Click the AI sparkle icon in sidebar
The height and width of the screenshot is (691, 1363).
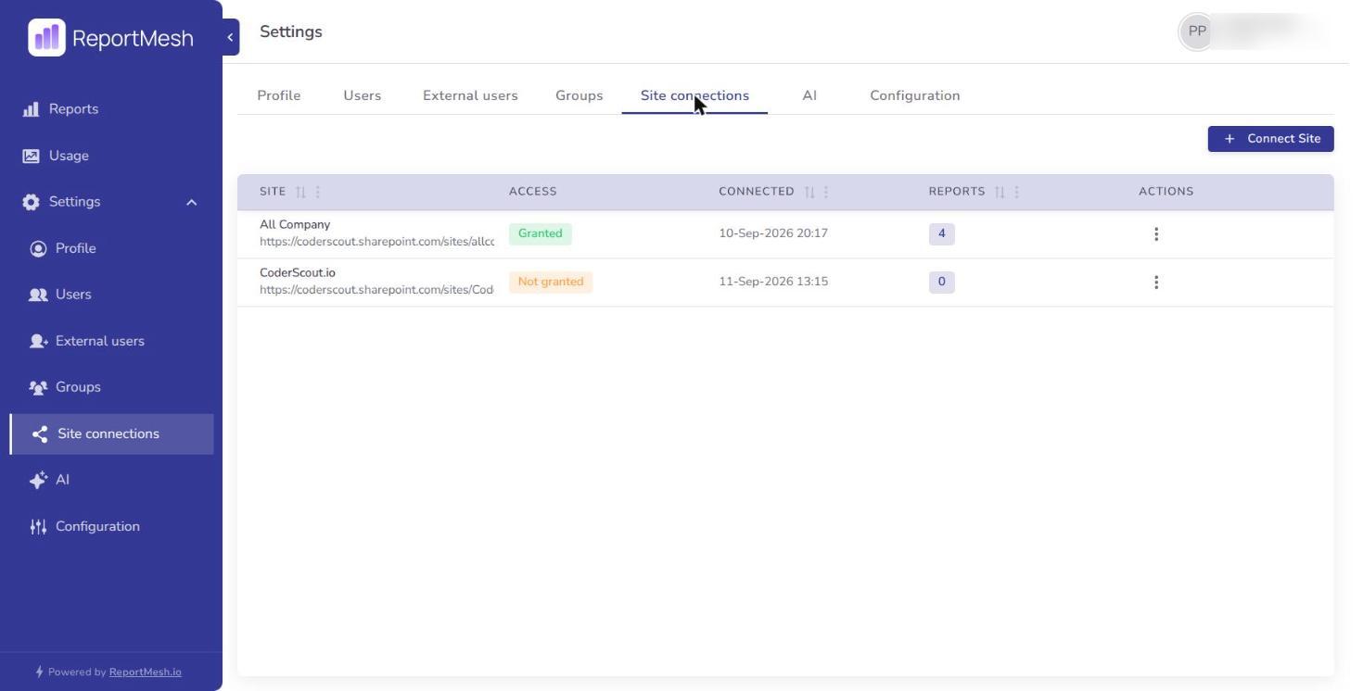(38, 480)
